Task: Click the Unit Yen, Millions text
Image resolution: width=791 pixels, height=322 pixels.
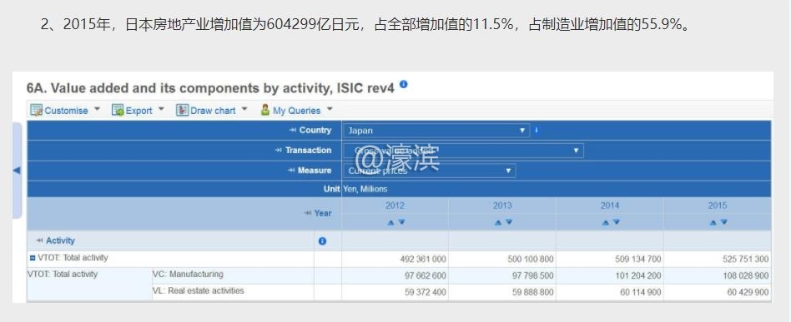Action: pos(355,189)
